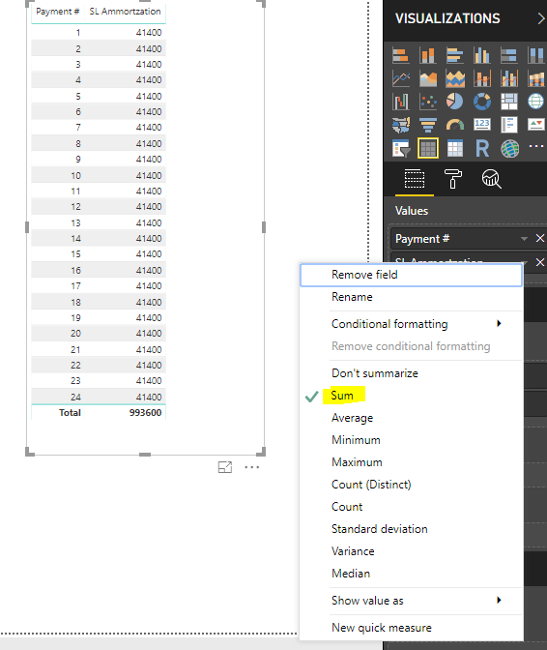Click the right-side handle of the table visual
The width and height of the screenshot is (547, 650).
[264, 227]
